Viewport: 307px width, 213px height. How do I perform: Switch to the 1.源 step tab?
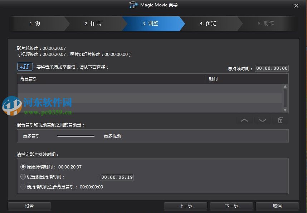[x=35, y=24]
